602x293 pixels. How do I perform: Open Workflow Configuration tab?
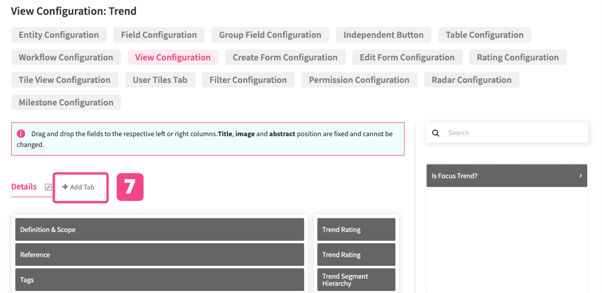pos(66,57)
